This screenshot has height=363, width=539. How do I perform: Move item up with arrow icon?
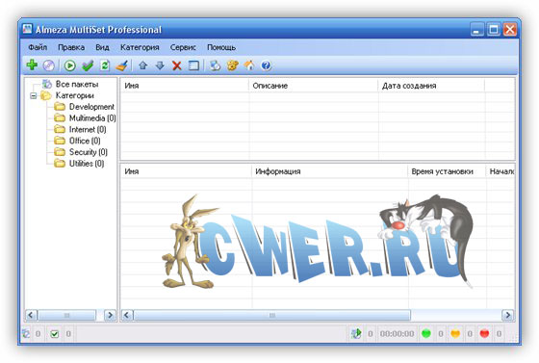(143, 65)
